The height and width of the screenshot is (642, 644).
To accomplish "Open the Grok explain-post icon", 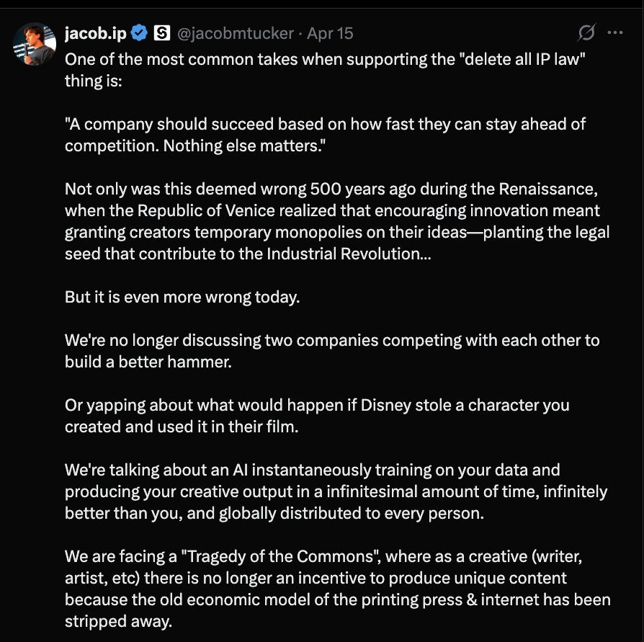I will 586,32.
